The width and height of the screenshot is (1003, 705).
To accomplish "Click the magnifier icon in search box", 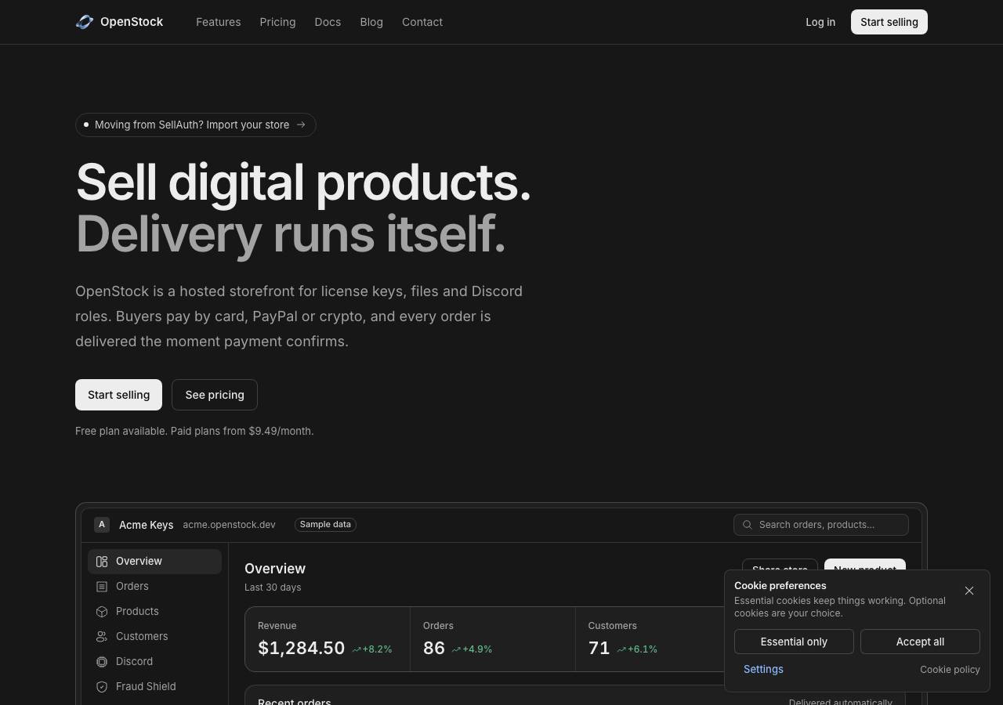I will click(x=748, y=525).
